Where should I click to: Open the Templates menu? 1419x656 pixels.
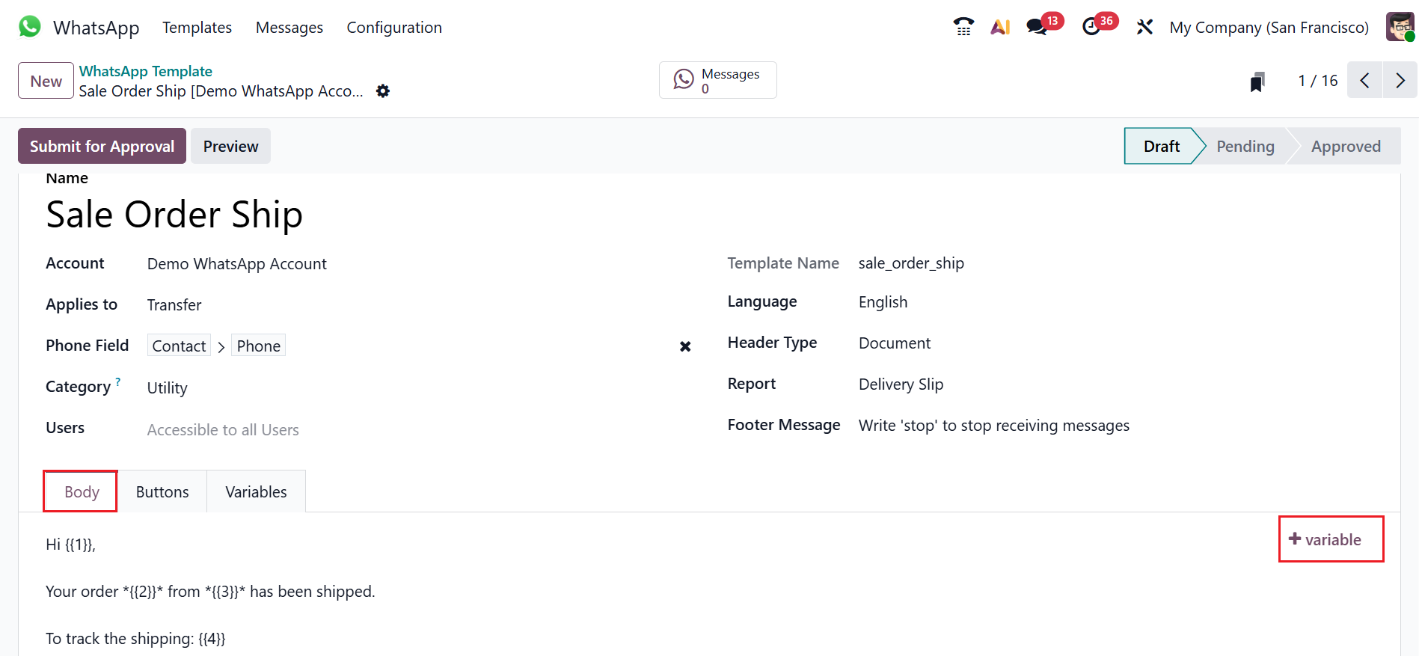click(x=197, y=28)
